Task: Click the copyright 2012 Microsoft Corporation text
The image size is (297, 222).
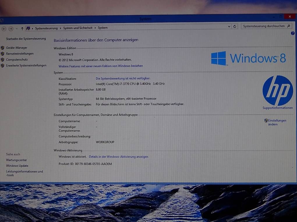Action: 95,60
